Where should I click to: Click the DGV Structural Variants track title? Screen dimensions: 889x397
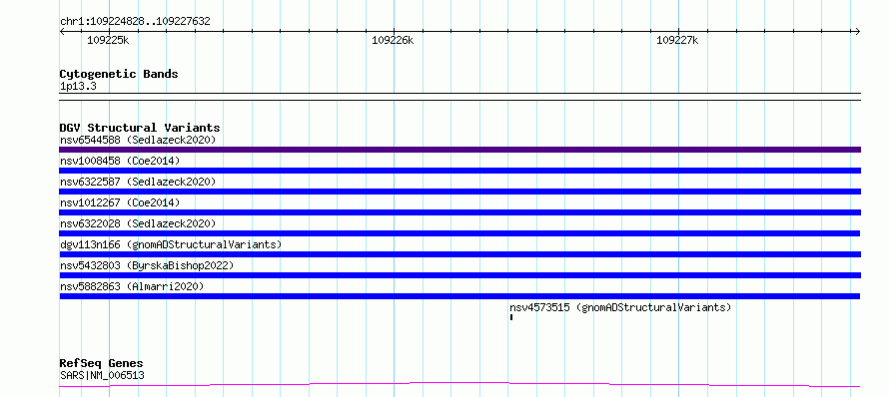(x=140, y=128)
